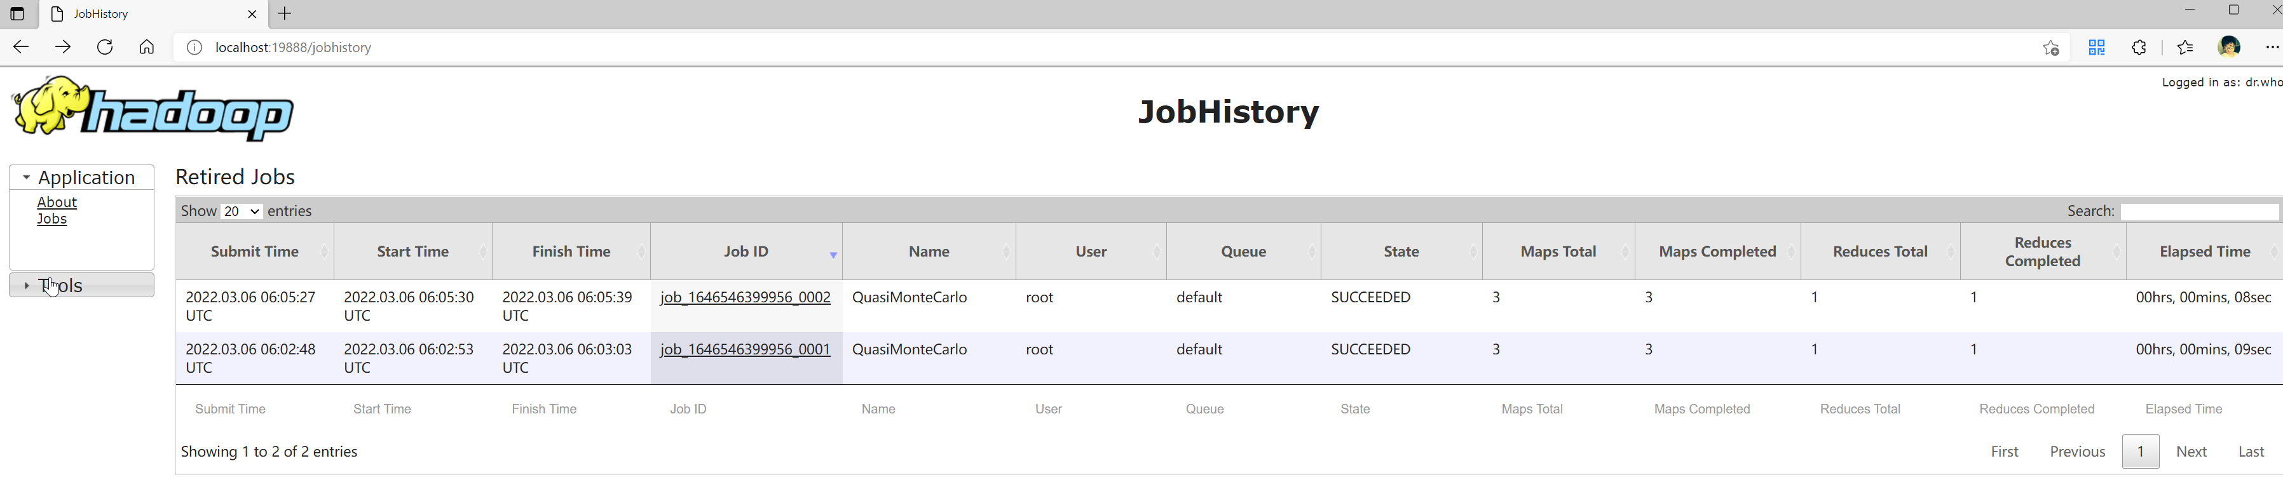Sort table by Job ID column
Screen dimensions: 2283x496
tap(746, 251)
